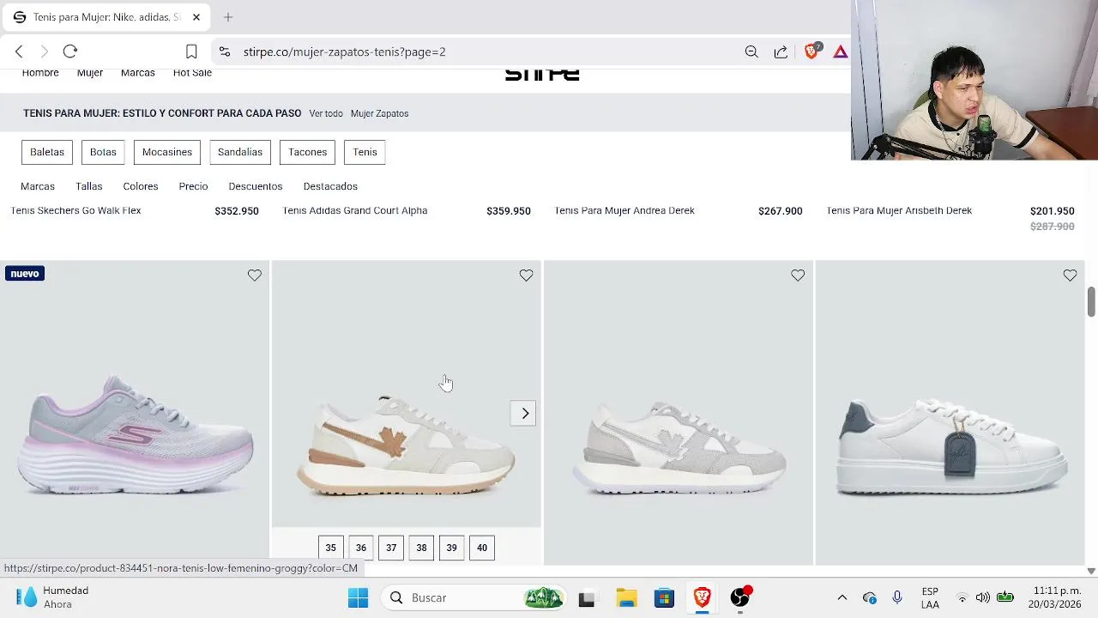This screenshot has width=1098, height=618.
Task: Open File Explorer from the taskbar
Action: [x=626, y=597]
